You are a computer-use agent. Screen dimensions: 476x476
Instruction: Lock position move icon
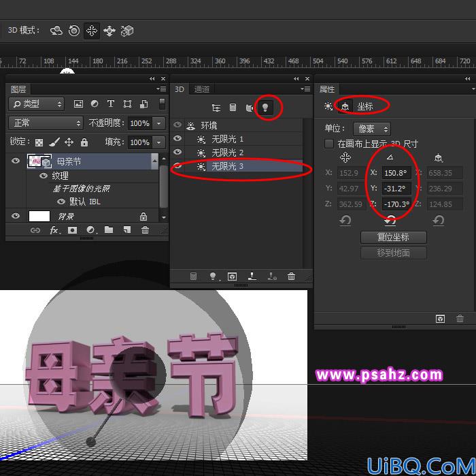coord(69,142)
